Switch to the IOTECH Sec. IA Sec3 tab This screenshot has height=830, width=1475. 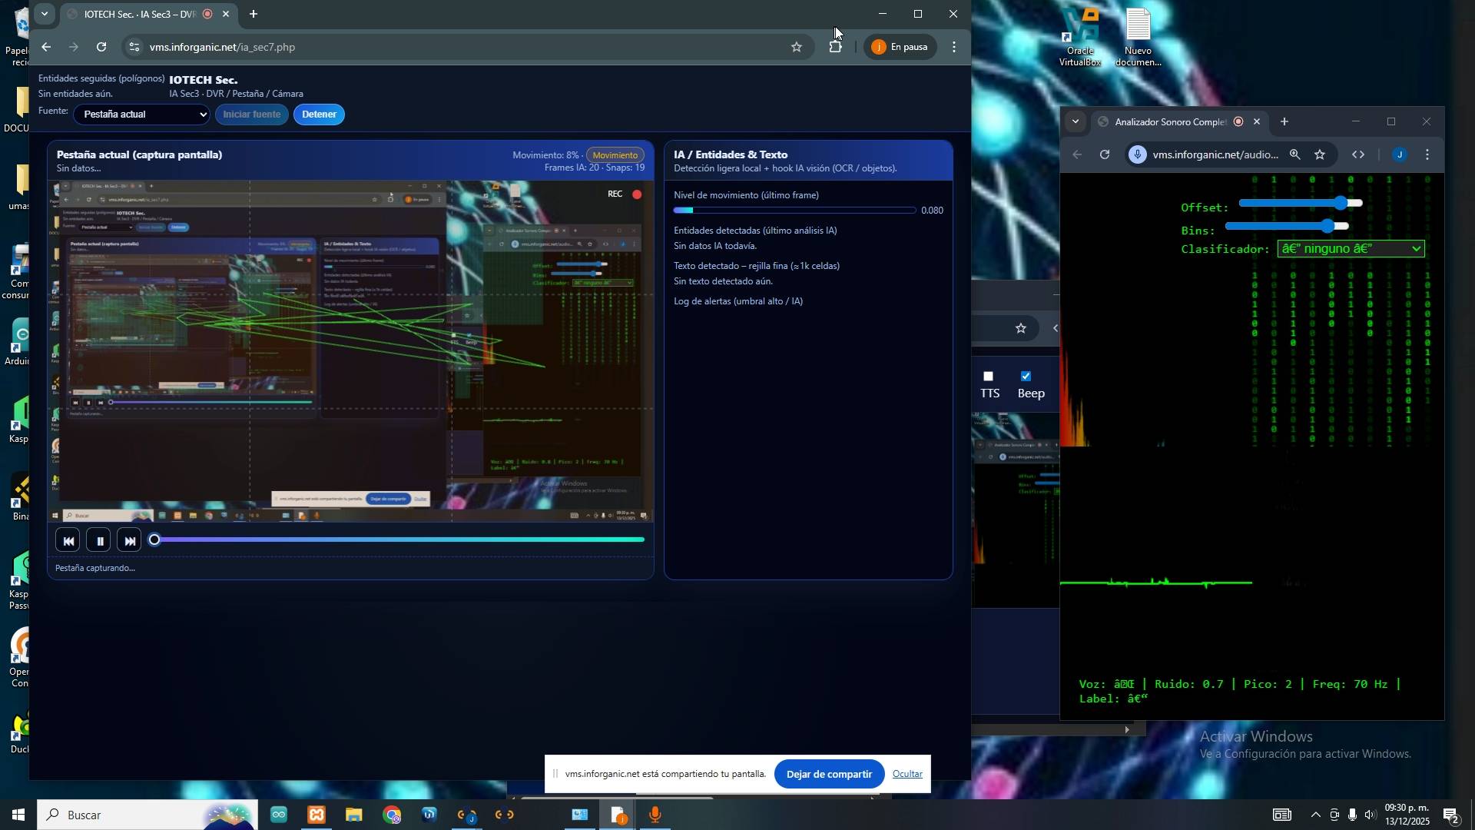(138, 14)
